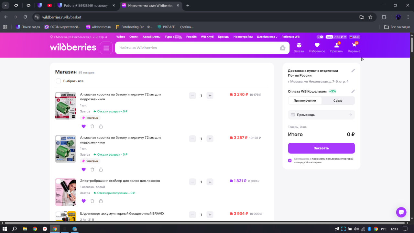Open the Wildberries catalog hamburger menu
Screen dimensions: 414x233
click(106, 48)
